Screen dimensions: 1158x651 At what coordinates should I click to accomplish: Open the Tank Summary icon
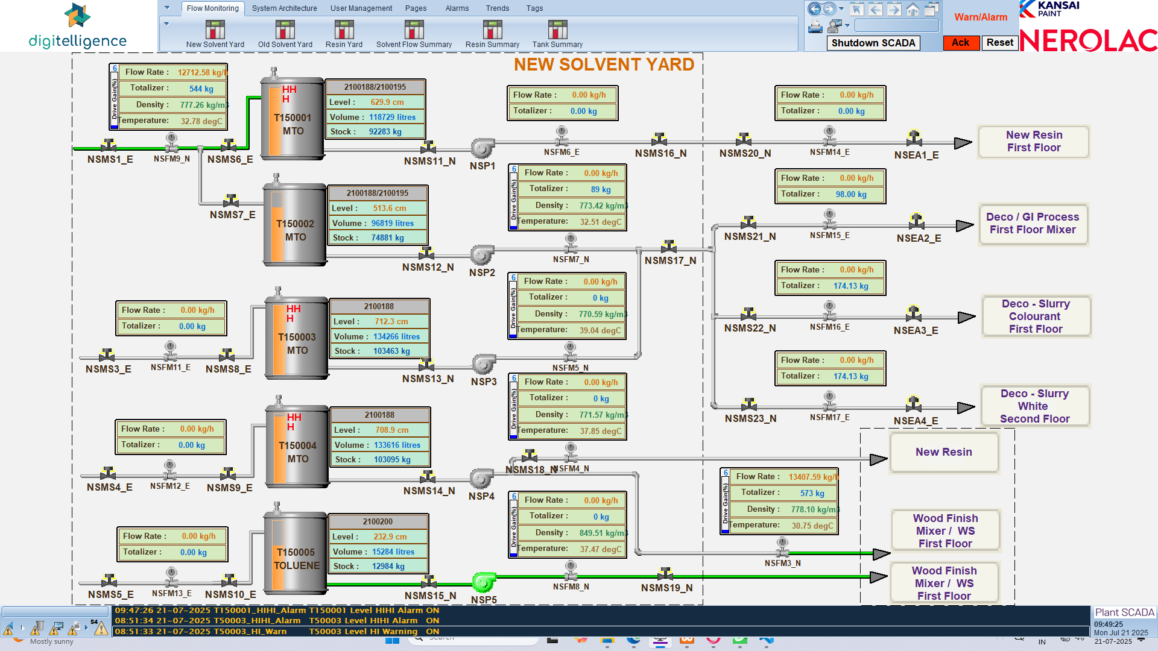(x=555, y=29)
